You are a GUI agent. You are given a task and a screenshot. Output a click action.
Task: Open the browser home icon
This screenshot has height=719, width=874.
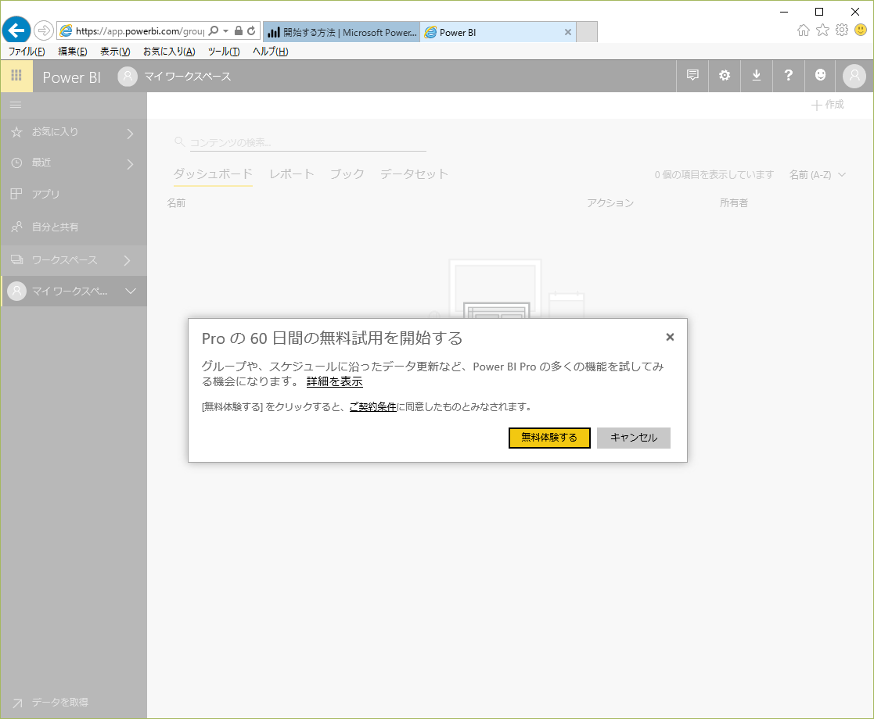[804, 30]
